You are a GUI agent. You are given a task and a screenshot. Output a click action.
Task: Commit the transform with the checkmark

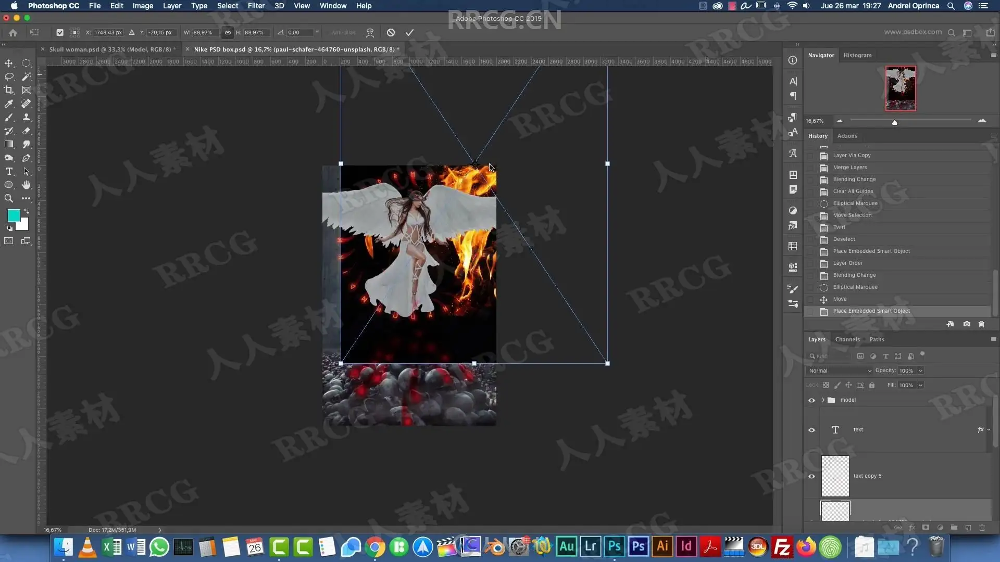[409, 32]
